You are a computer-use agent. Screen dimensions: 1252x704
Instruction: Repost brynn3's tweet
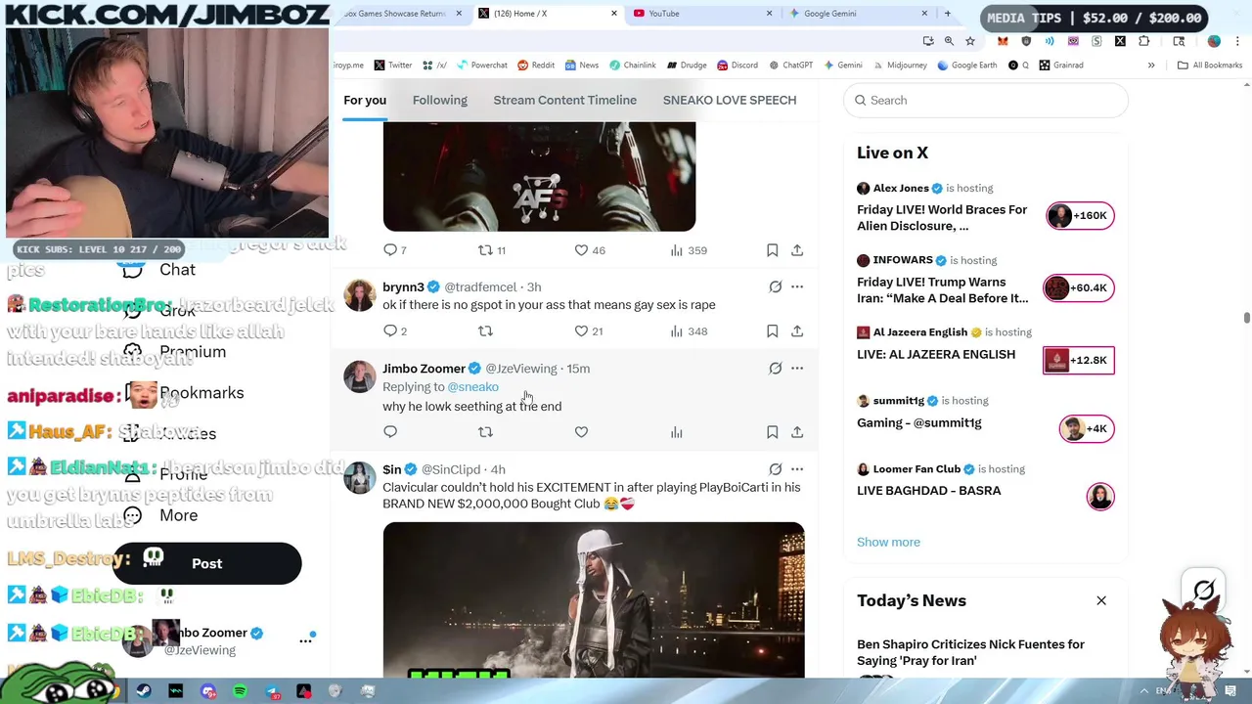(x=485, y=331)
